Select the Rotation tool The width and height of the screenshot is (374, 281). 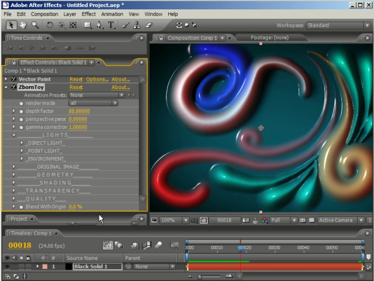point(50,25)
